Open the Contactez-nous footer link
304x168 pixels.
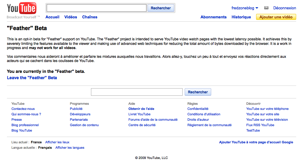(x=23, y=109)
